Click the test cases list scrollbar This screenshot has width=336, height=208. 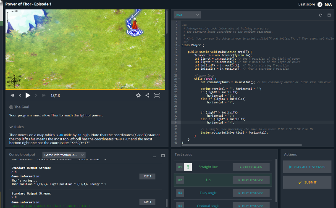pyautogui.click(x=276, y=181)
